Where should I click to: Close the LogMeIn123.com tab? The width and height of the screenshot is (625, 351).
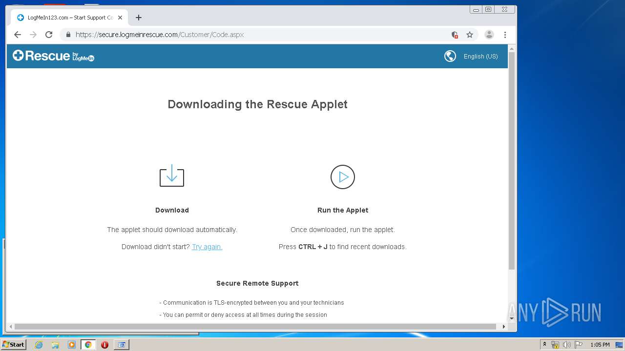(x=120, y=18)
